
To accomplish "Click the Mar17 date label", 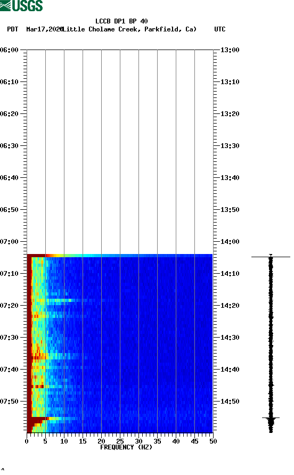I will point(44,29).
